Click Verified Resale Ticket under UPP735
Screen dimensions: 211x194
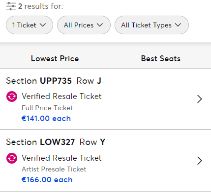61,97
